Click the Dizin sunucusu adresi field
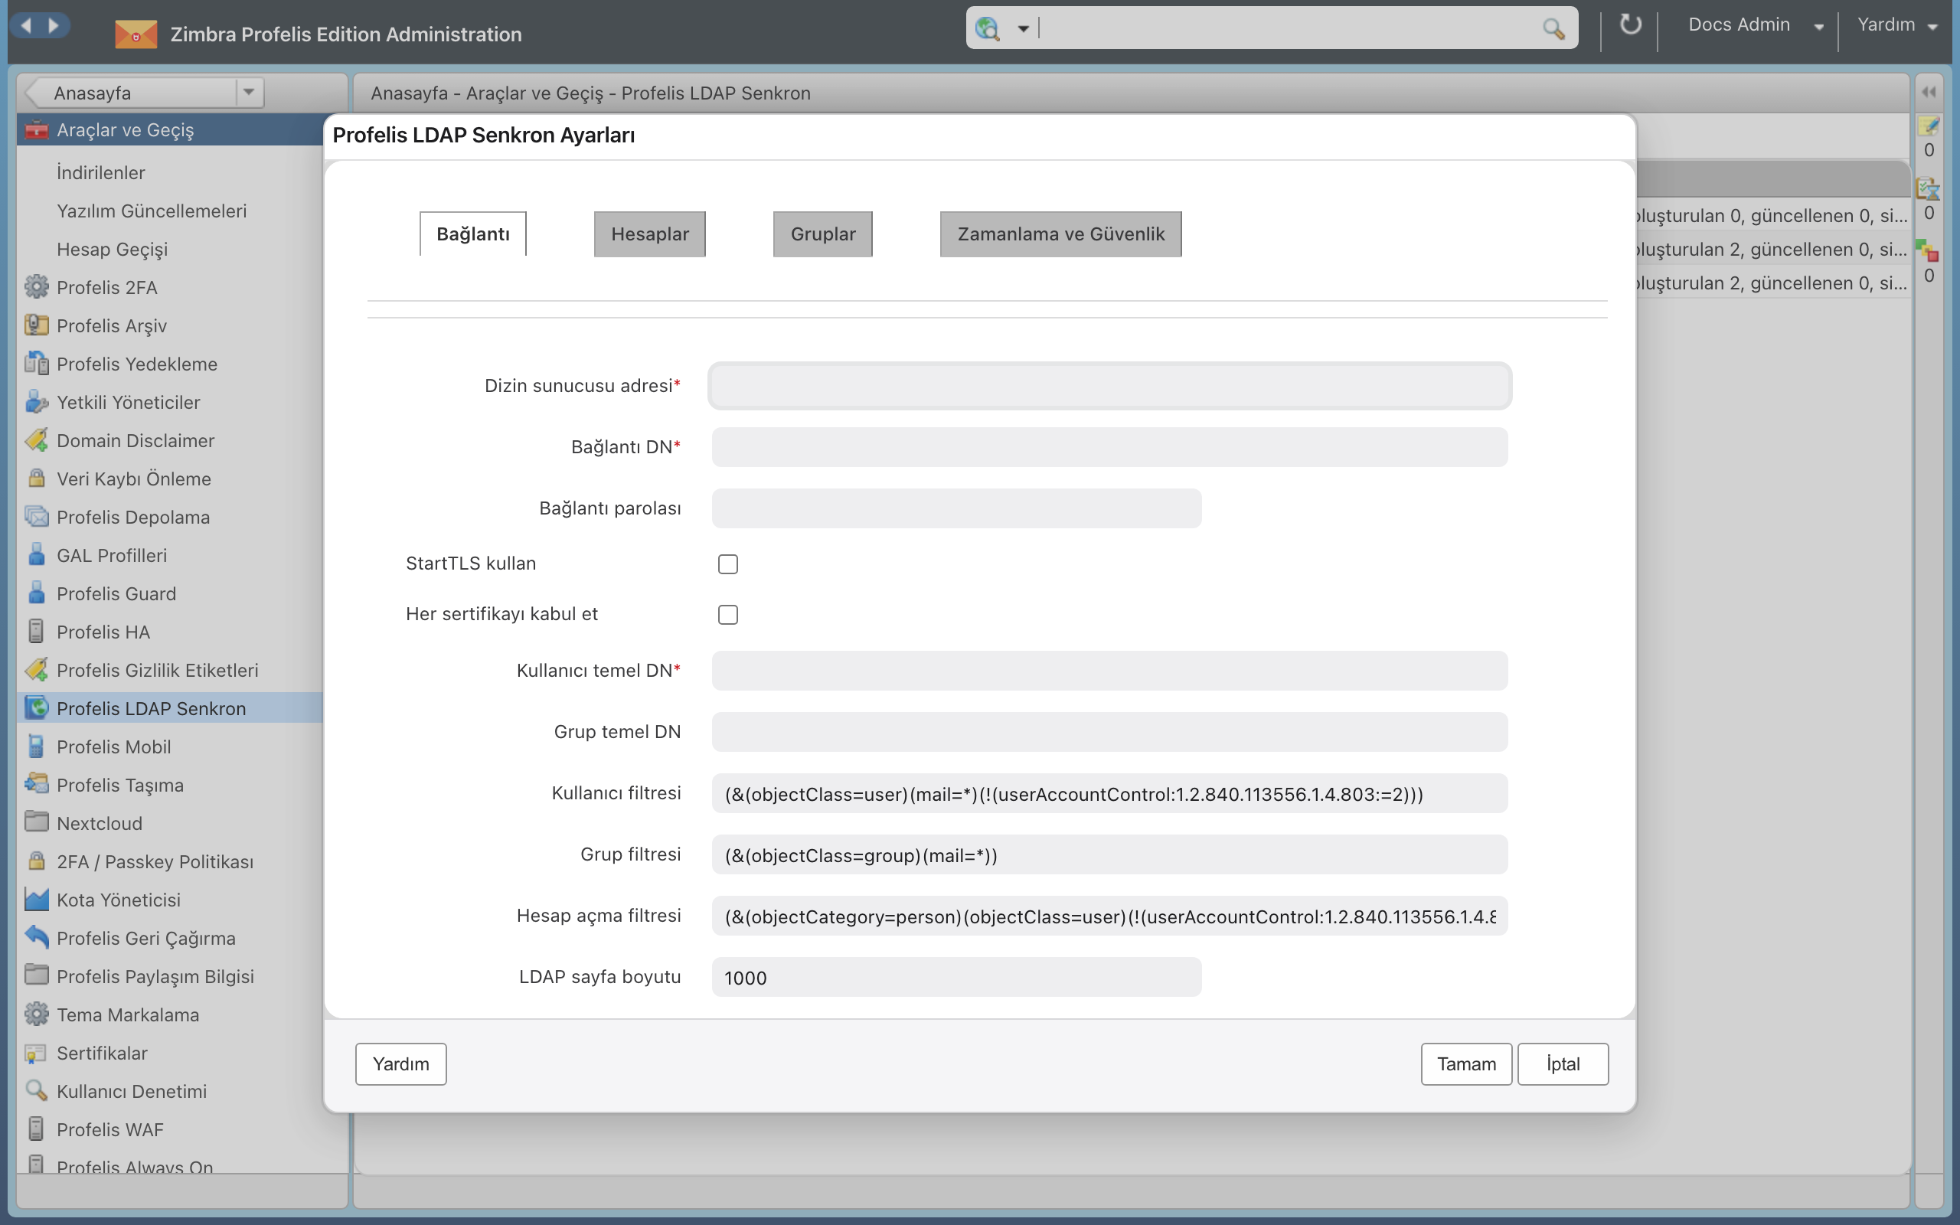Viewport: 1960px width, 1225px height. coord(1109,386)
